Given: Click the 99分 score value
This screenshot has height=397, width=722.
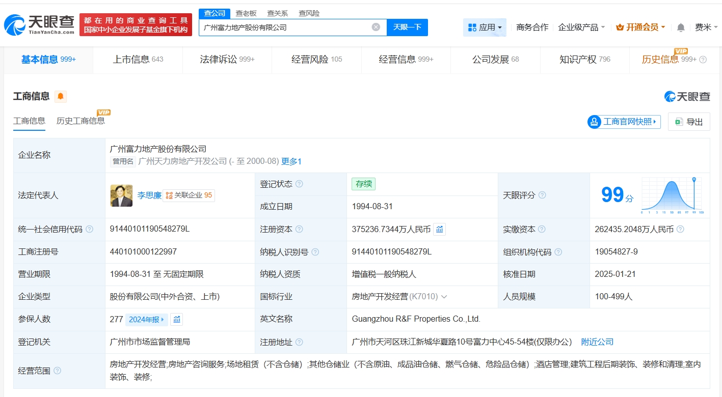Looking at the screenshot, I should [618, 195].
